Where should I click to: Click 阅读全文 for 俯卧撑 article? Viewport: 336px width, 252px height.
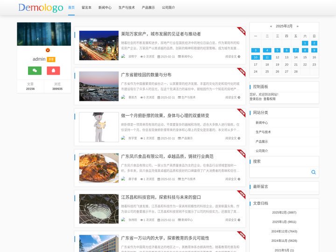point(233,138)
